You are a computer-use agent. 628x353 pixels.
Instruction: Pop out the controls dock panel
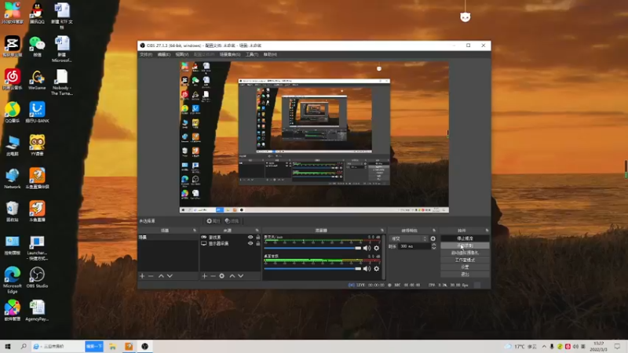[487, 231]
